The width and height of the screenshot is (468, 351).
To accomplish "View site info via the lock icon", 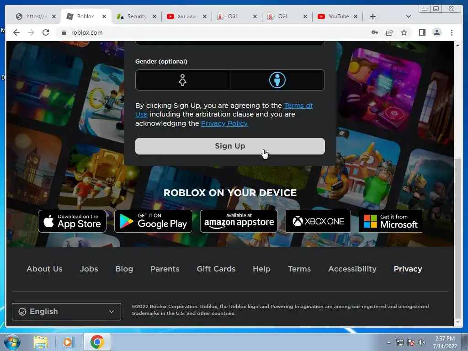I will click(64, 32).
